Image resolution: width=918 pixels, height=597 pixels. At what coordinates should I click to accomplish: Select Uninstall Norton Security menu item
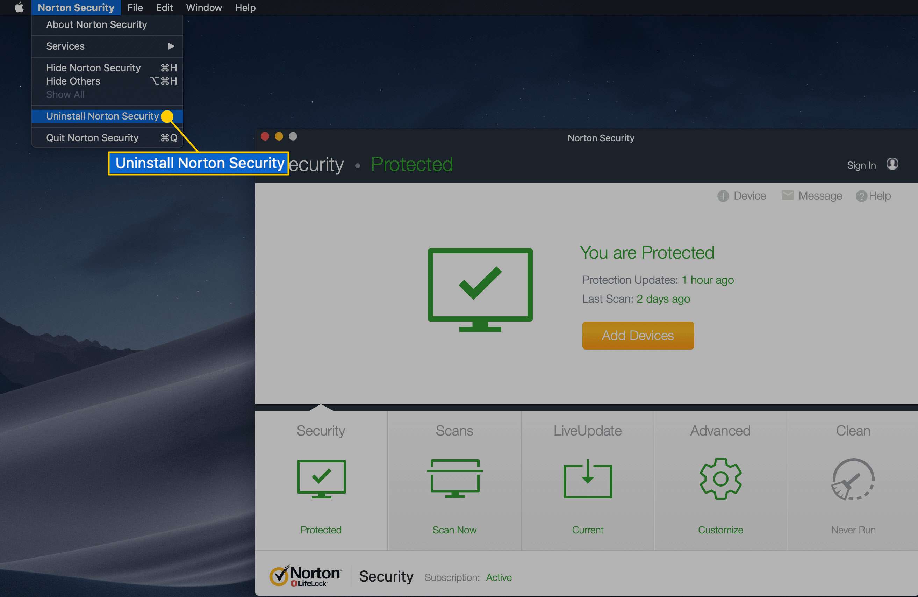point(104,116)
